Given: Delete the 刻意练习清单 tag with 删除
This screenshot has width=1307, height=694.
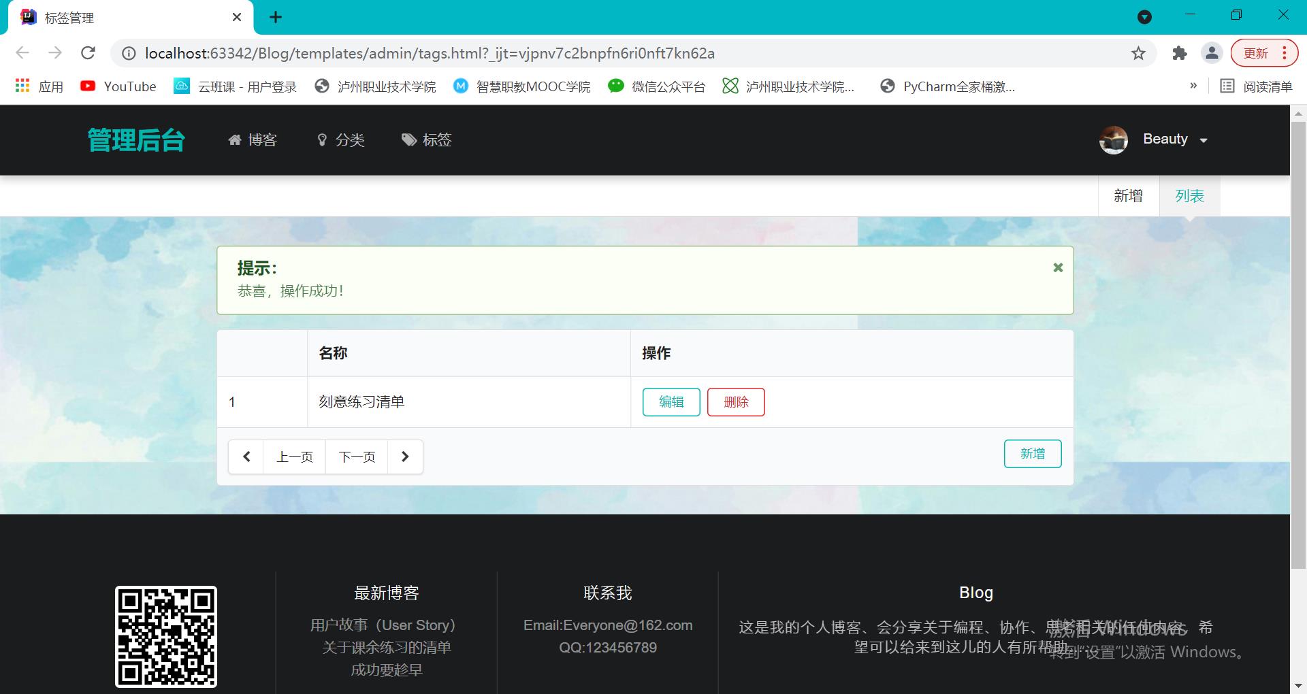Looking at the screenshot, I should click(736, 402).
